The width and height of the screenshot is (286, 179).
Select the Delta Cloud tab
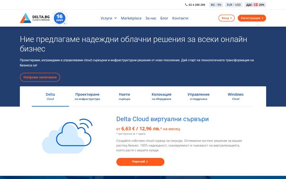pyautogui.click(x=50, y=96)
